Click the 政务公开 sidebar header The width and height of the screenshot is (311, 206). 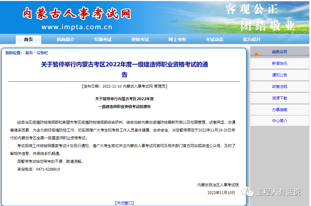coord(280,52)
